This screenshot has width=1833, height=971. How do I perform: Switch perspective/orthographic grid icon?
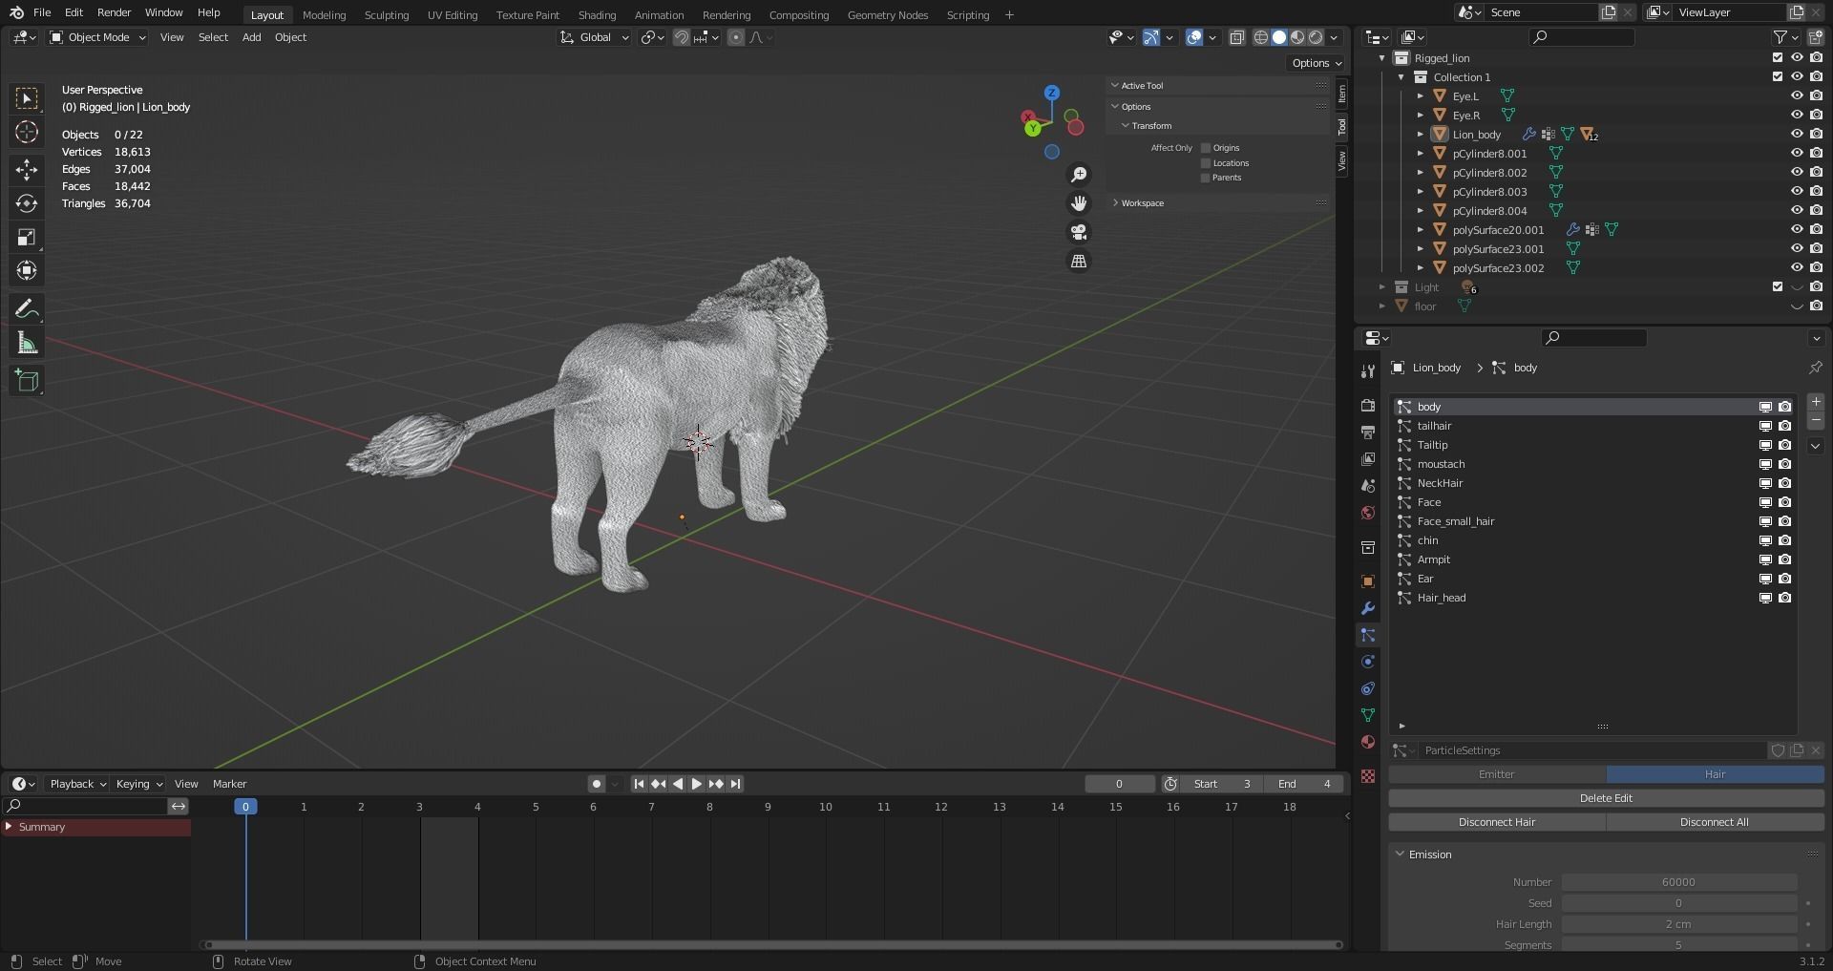coord(1079,261)
